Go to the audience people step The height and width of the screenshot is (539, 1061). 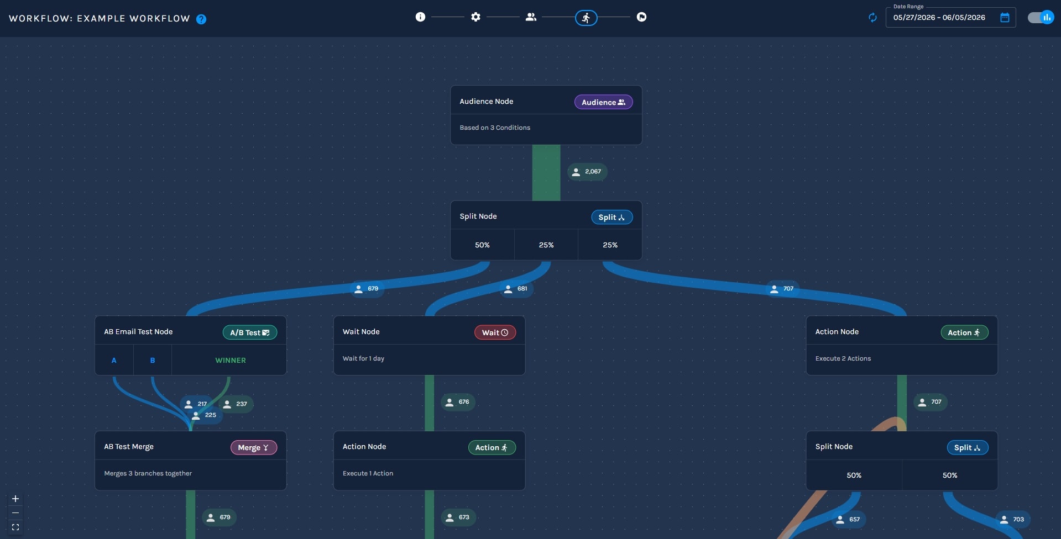click(531, 17)
